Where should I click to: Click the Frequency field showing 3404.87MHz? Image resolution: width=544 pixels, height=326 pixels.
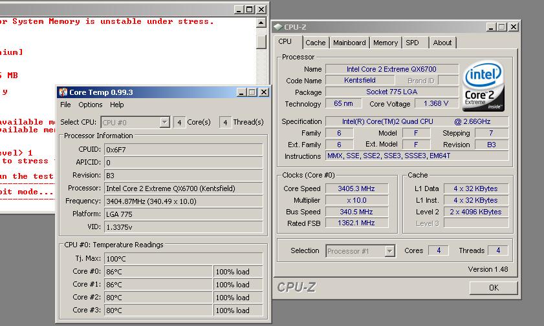click(x=183, y=201)
